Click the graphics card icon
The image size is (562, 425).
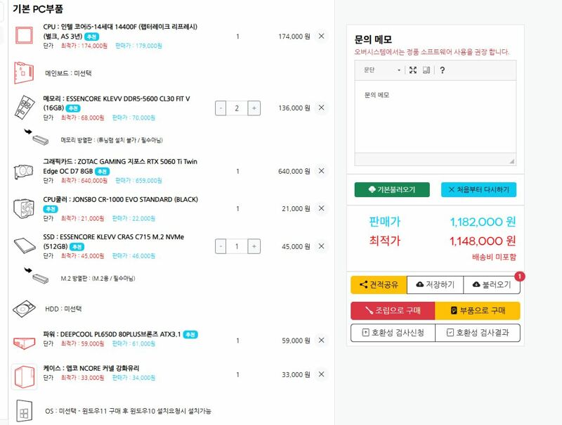point(24,171)
